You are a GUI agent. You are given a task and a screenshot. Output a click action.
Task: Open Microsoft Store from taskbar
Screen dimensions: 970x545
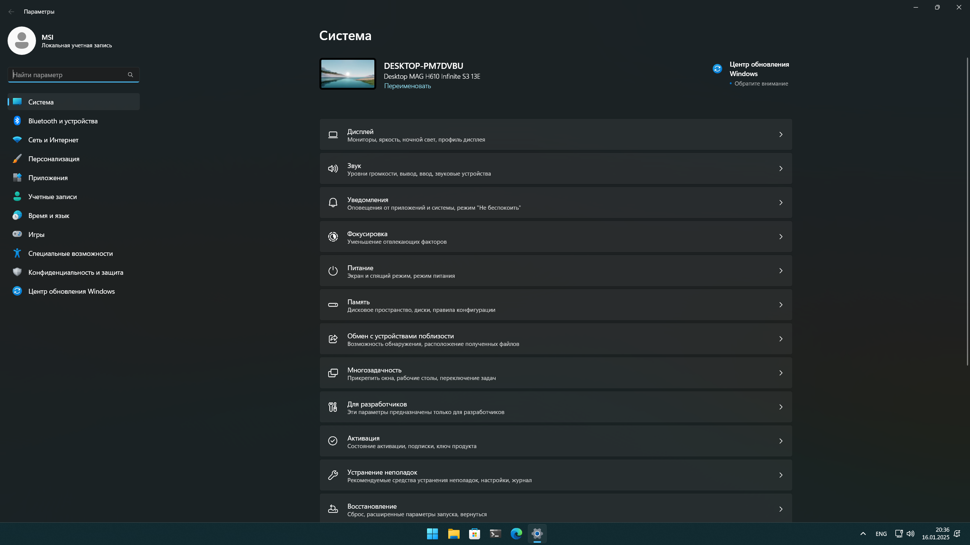(474, 534)
